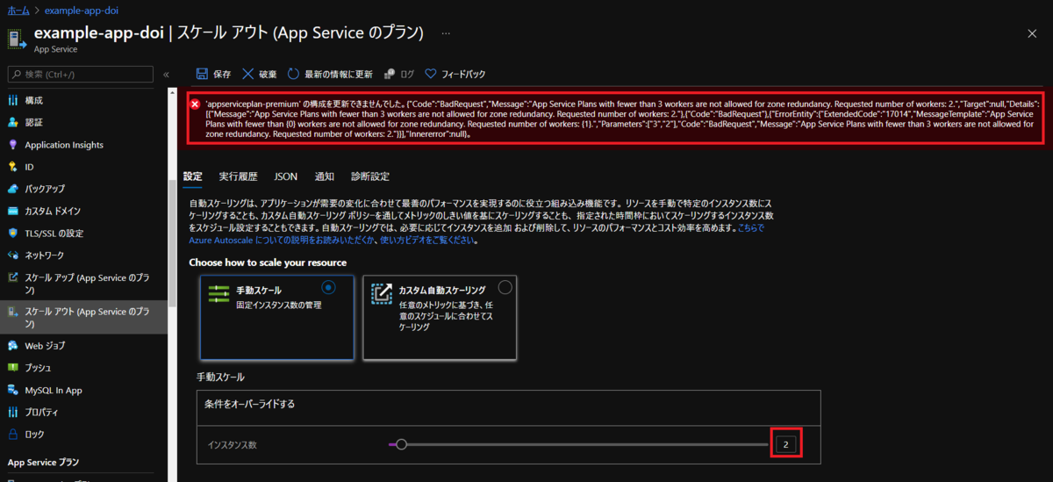
Task: Open the JSON tab
Action: click(x=286, y=176)
